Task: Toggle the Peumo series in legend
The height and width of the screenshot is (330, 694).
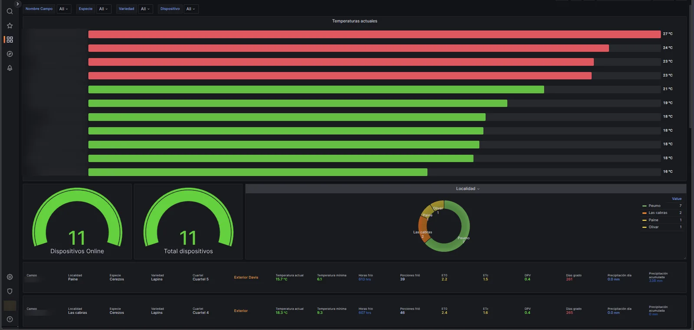Action: (x=655, y=206)
